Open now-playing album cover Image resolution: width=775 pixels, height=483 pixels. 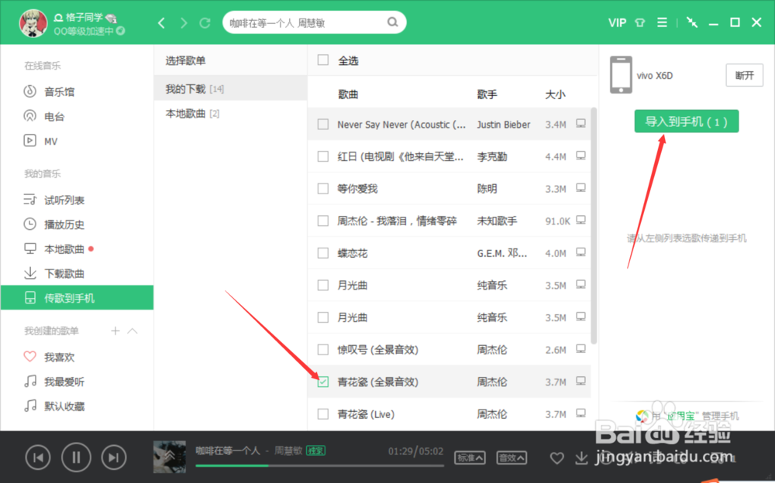pyautogui.click(x=170, y=457)
